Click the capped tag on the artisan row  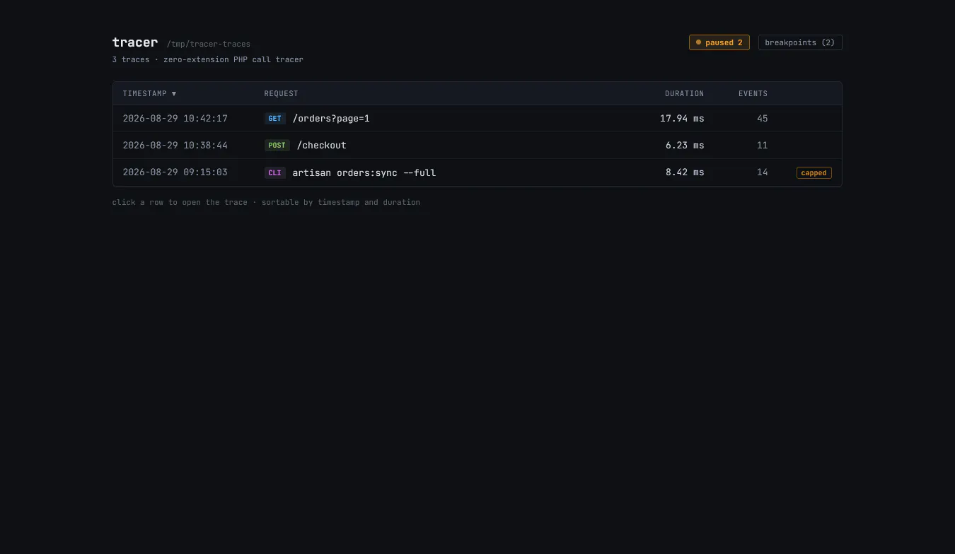click(814, 172)
